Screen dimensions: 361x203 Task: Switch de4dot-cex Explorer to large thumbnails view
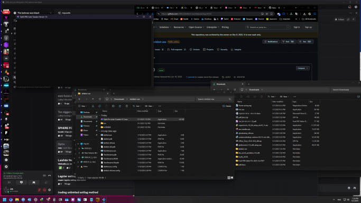(232, 178)
